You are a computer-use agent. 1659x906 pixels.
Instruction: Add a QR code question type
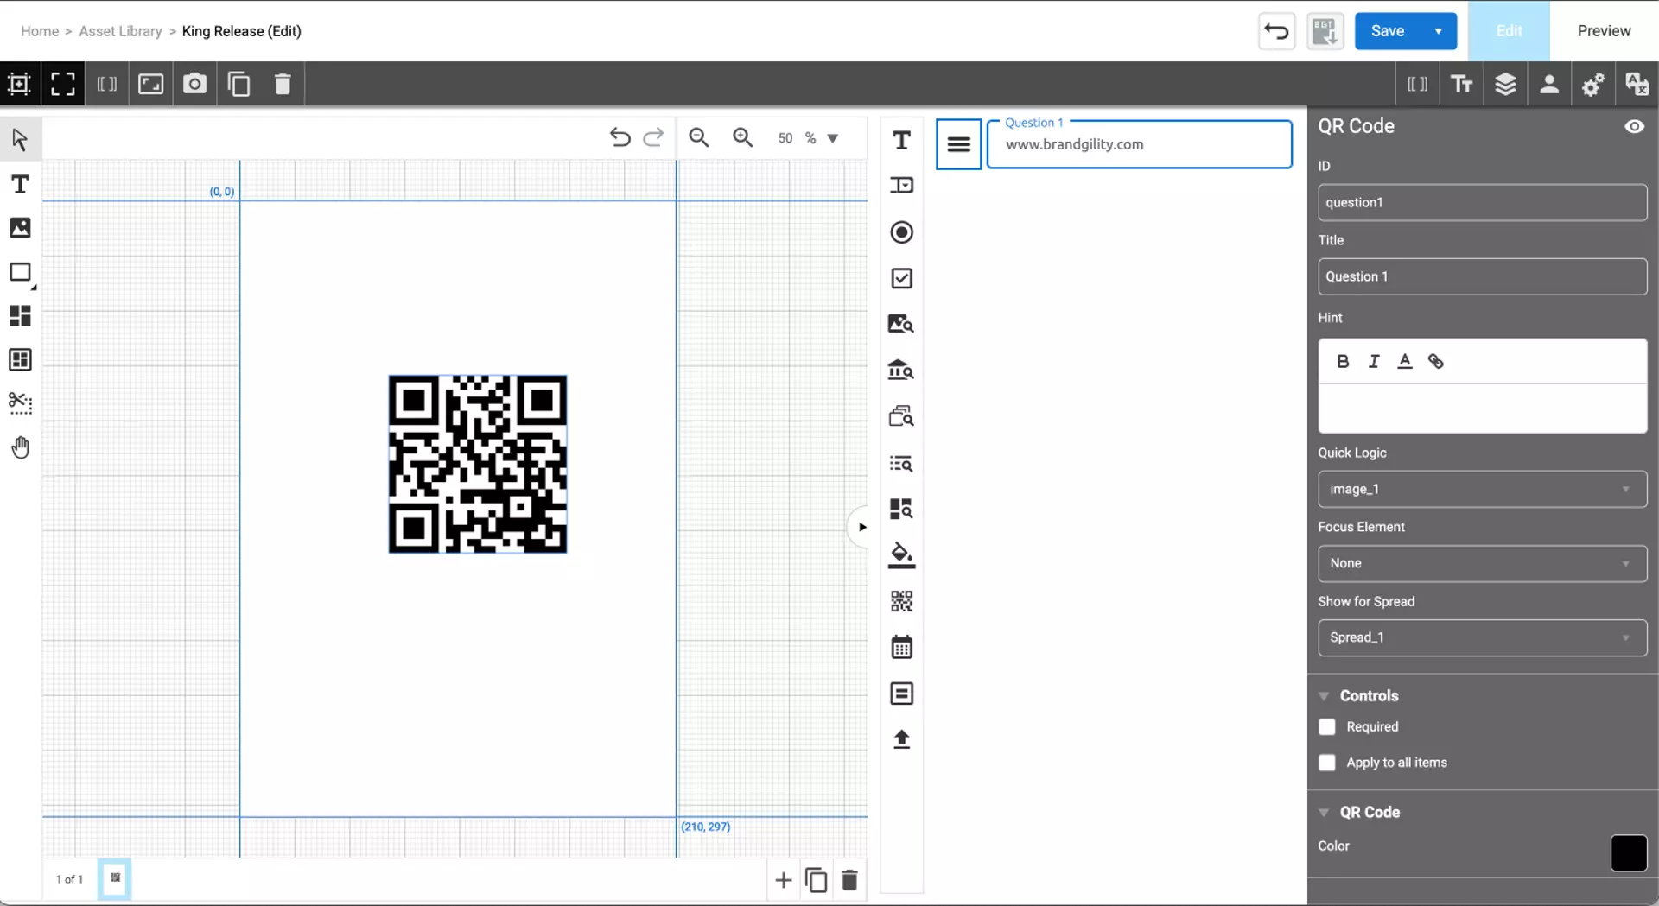click(x=901, y=601)
